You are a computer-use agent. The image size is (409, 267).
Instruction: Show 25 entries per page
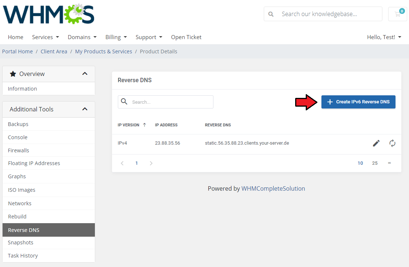(x=375, y=163)
